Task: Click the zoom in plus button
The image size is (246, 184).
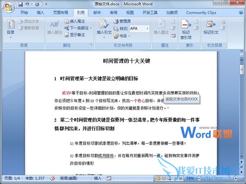Action: point(236,178)
